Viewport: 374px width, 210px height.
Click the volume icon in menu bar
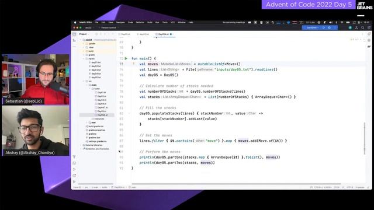click(x=331, y=22)
